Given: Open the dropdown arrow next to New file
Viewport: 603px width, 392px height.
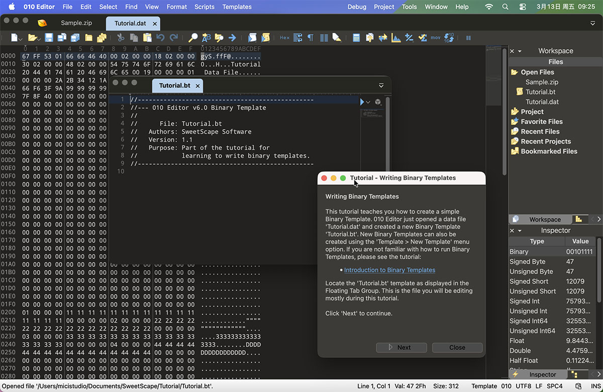Looking at the screenshot, I should [x=21, y=38].
